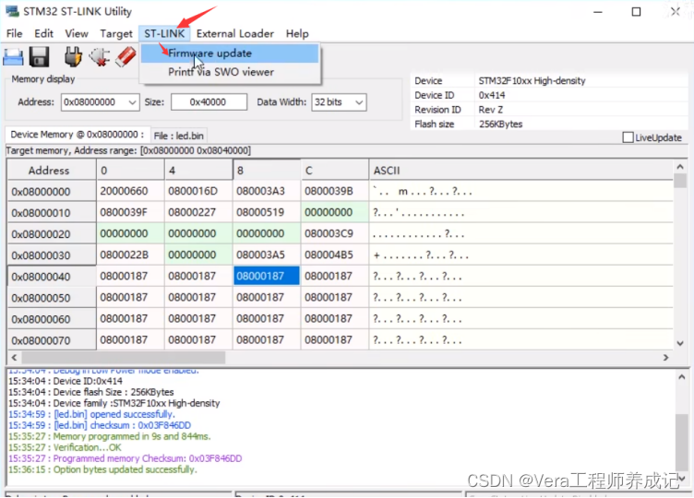Click the column header 8

(x=267, y=171)
